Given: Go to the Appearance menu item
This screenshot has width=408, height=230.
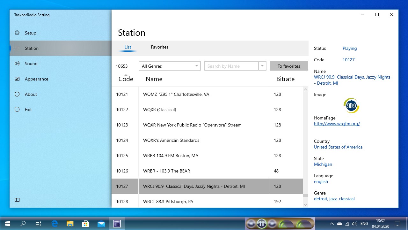Looking at the screenshot, I should pyautogui.click(x=61, y=79).
